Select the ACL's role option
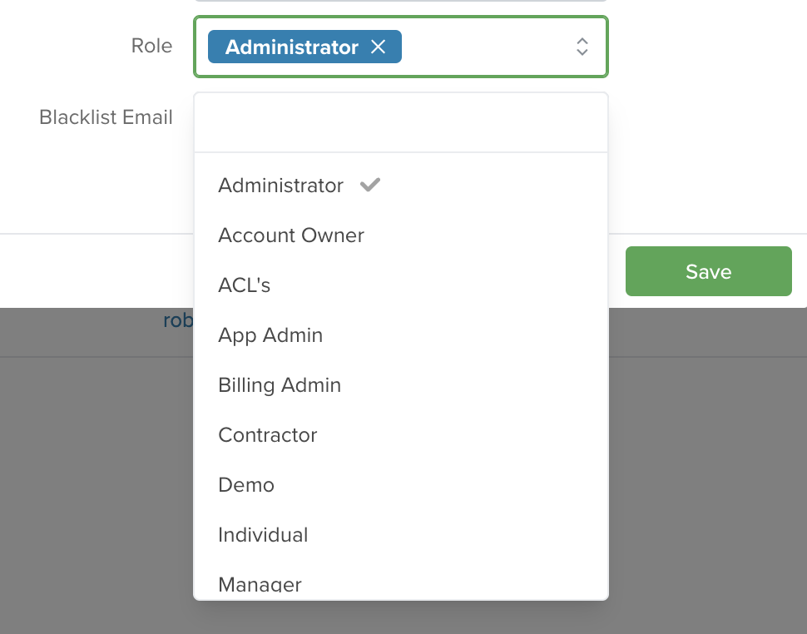 pyautogui.click(x=401, y=285)
